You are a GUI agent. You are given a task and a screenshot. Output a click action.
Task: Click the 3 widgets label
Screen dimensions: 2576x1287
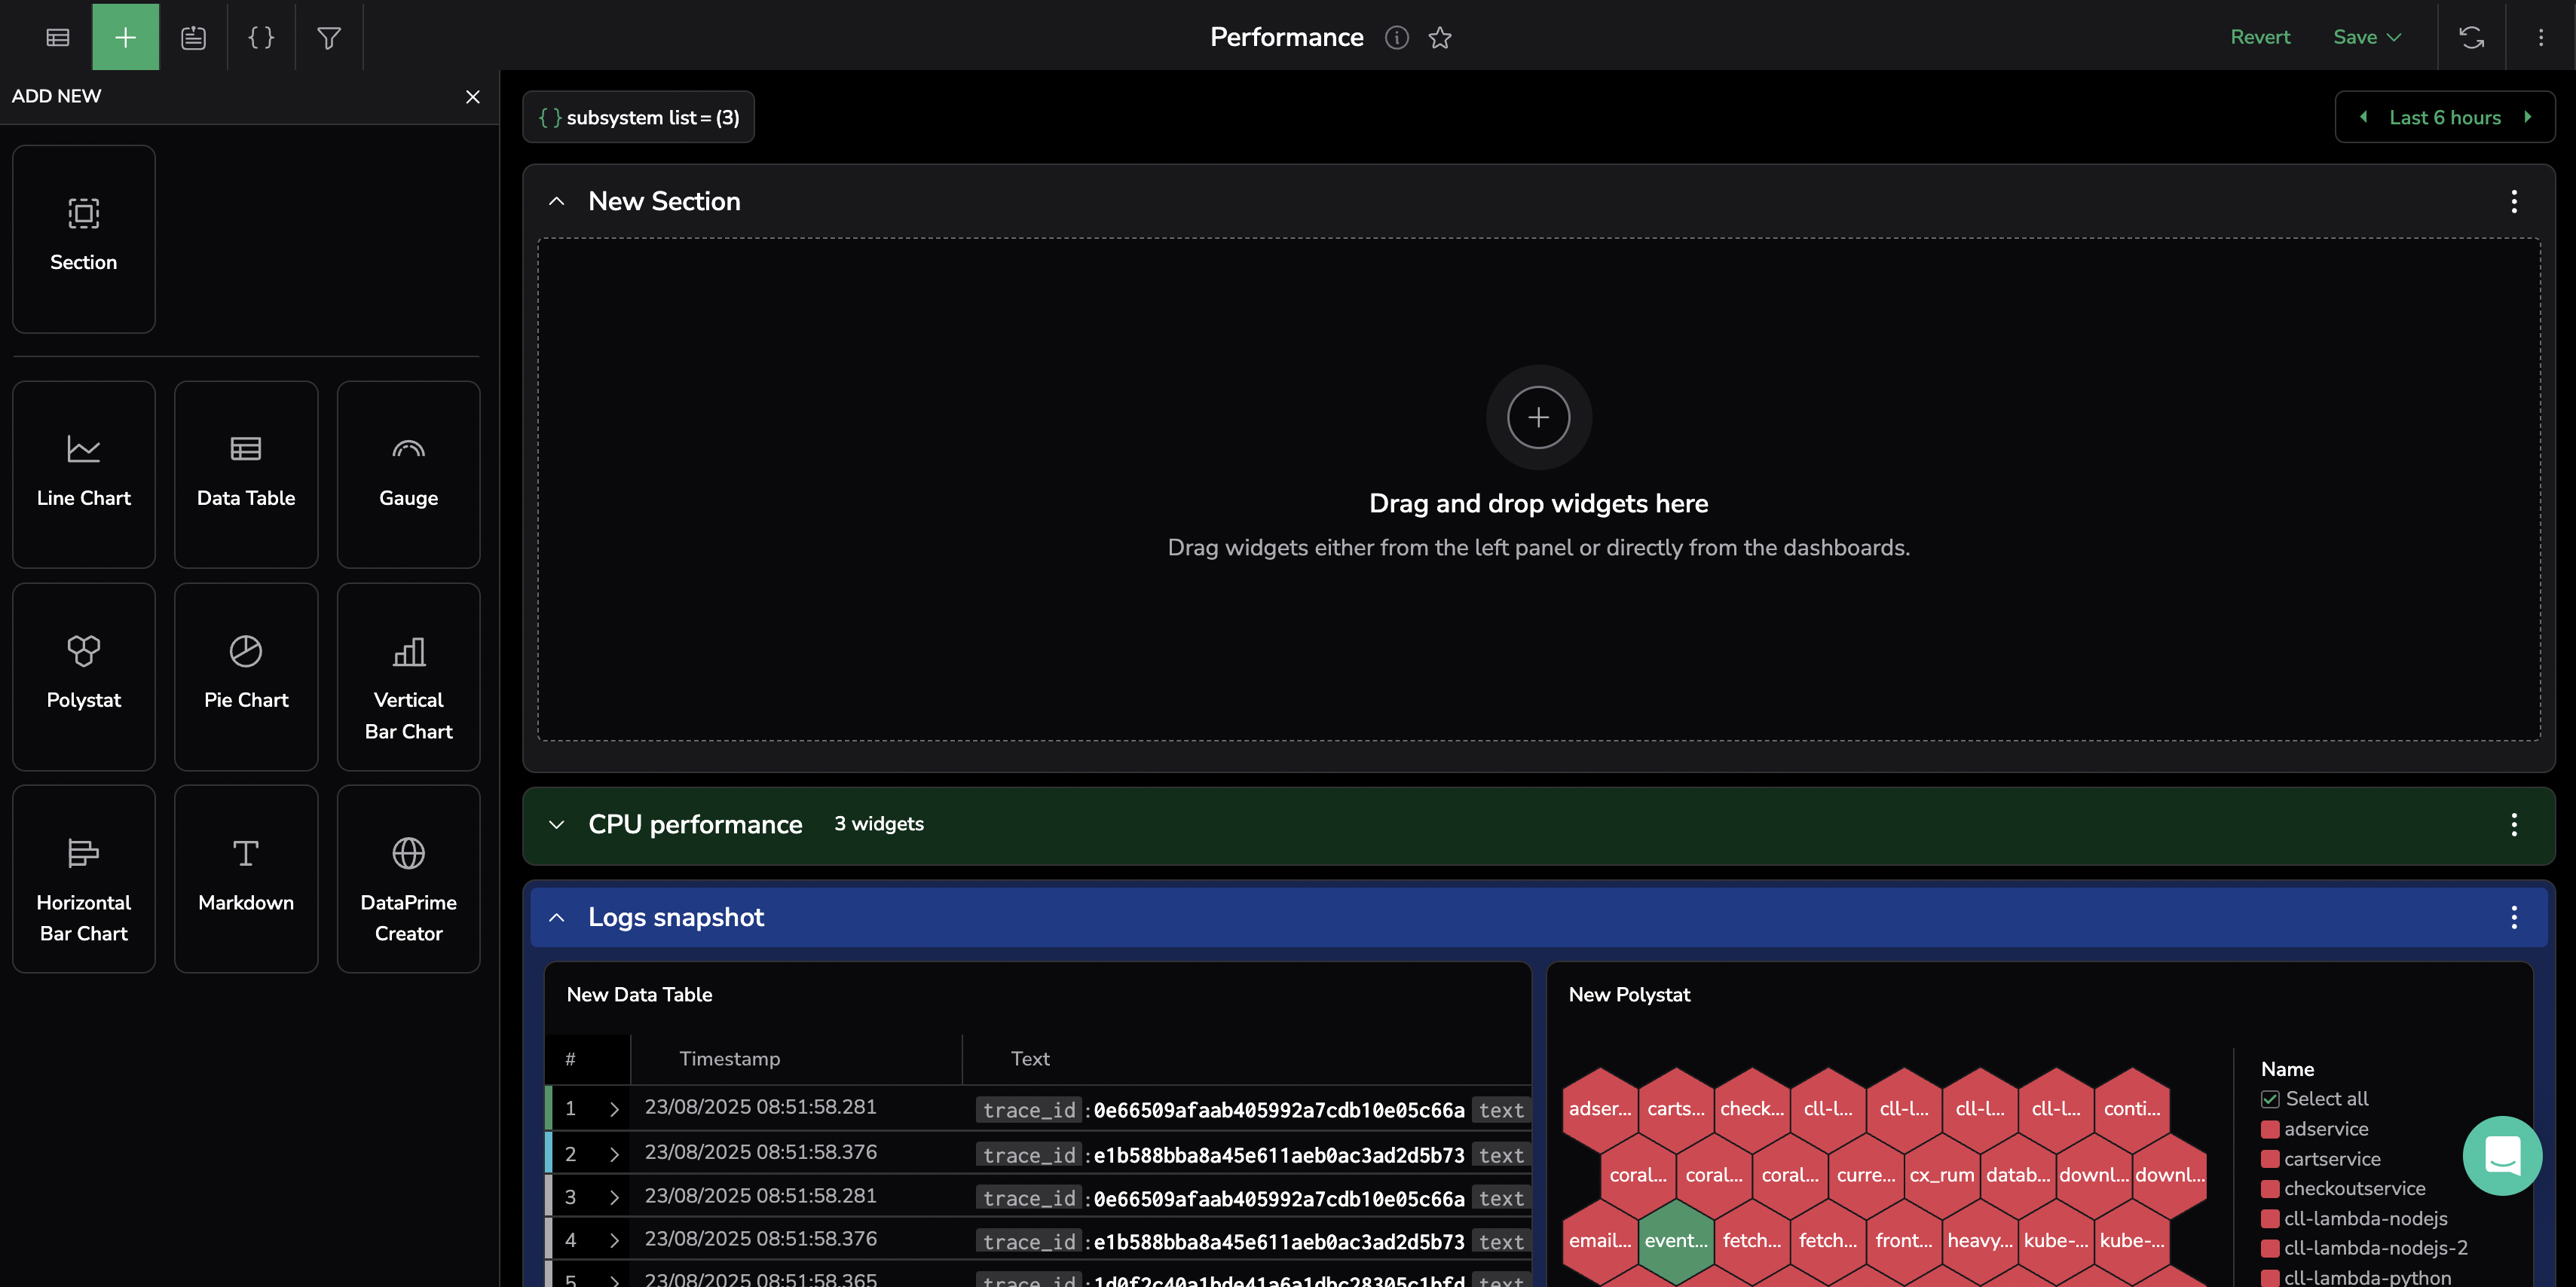tap(879, 824)
